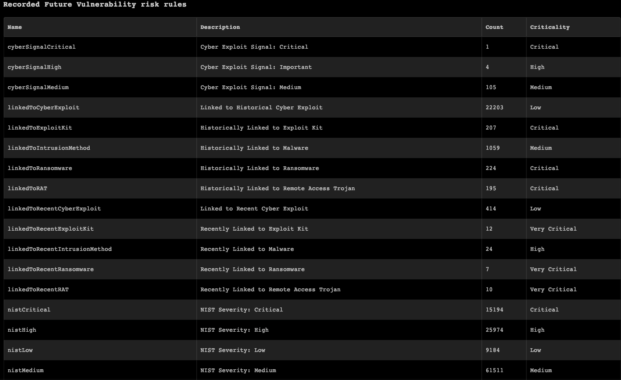Click the Count column header

coord(494,27)
